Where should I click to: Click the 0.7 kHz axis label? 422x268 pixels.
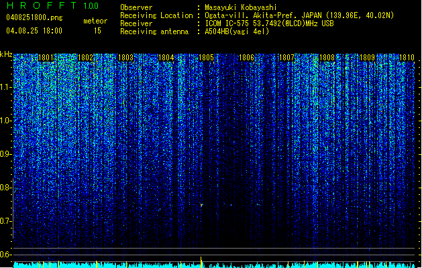coord(6,221)
